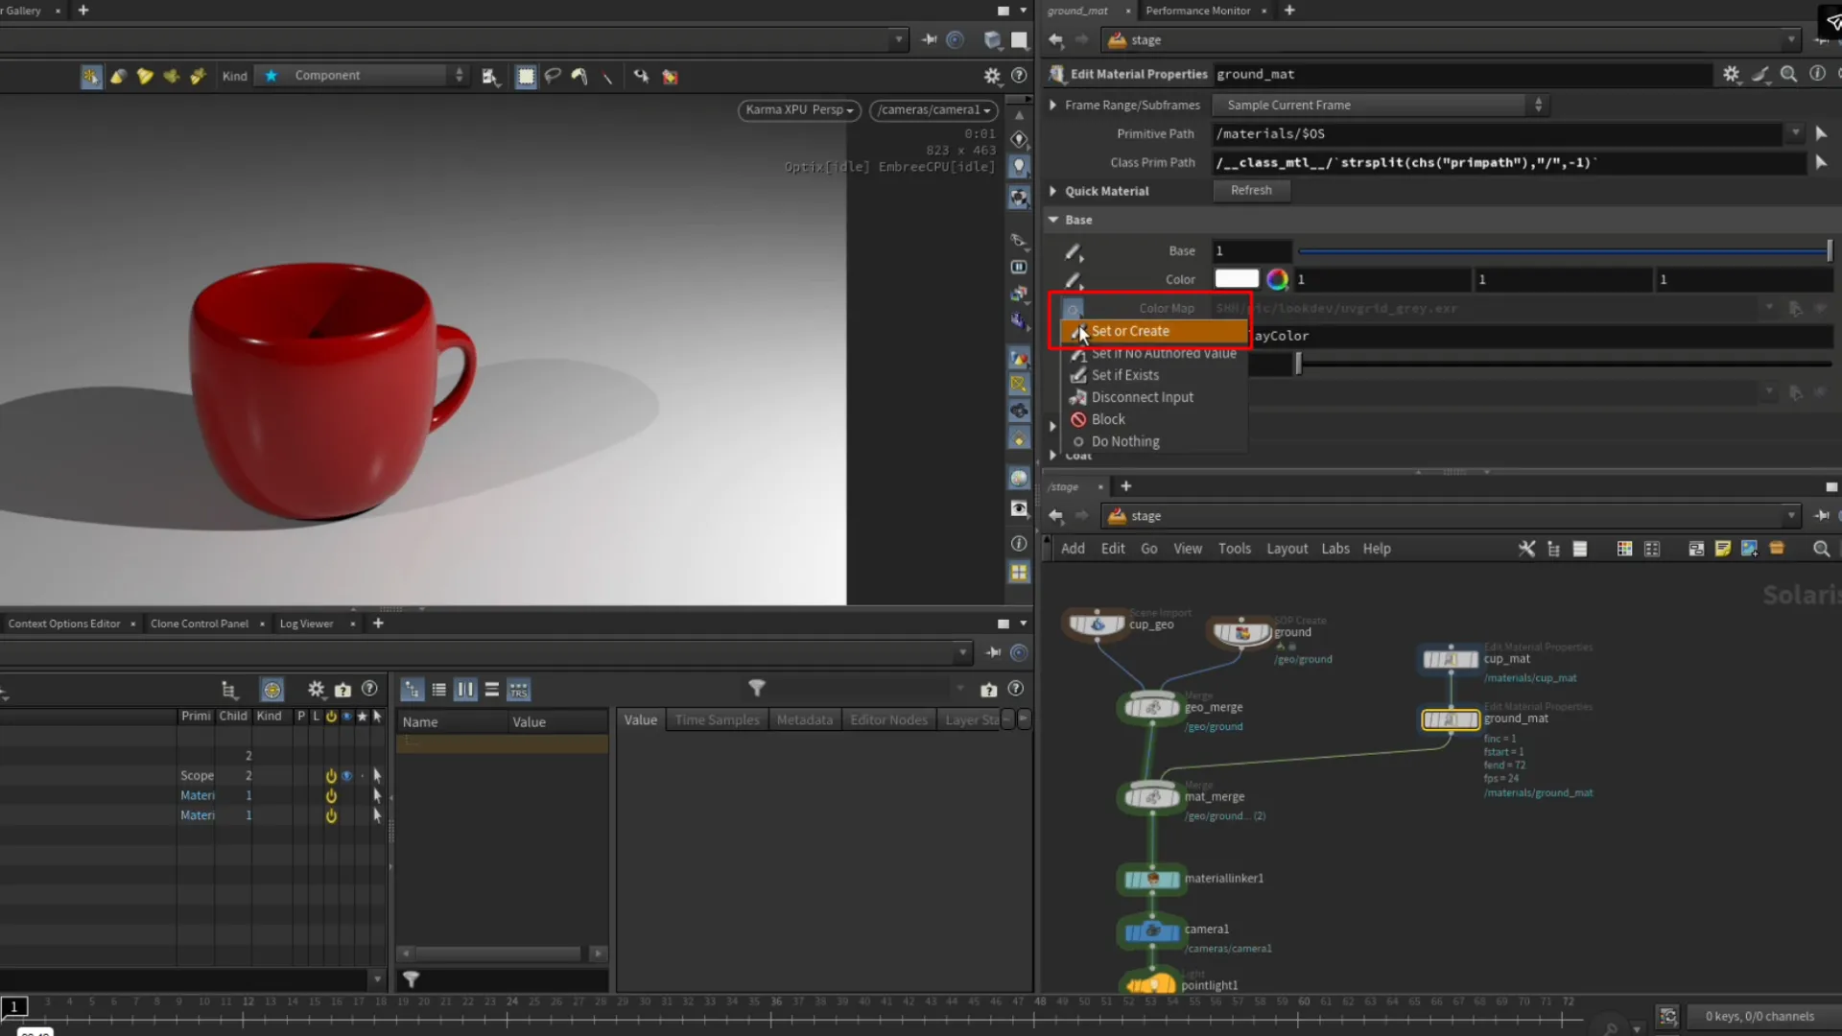Screen dimensions: 1842x1036
Task: Click the scene graph filter funnel icon
Action: pos(757,688)
